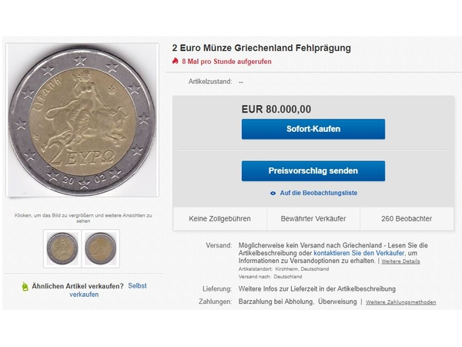
Task: Click the '8 Mal pro Stunde aufgerufen' text
Action: [x=226, y=62]
